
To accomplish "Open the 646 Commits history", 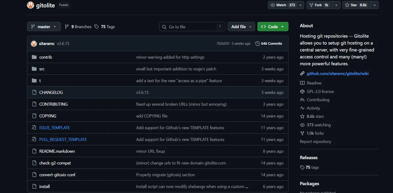I will click(269, 43).
